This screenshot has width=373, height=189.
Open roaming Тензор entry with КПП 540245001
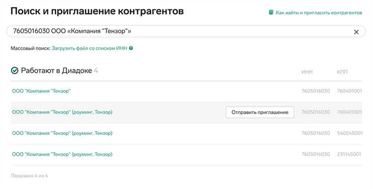coord(62,133)
